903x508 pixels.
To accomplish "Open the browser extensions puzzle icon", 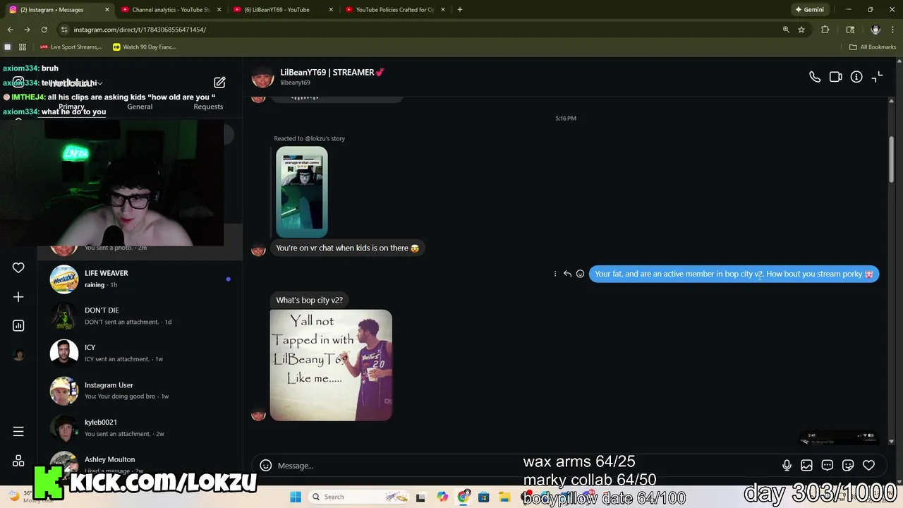I will pos(825,30).
